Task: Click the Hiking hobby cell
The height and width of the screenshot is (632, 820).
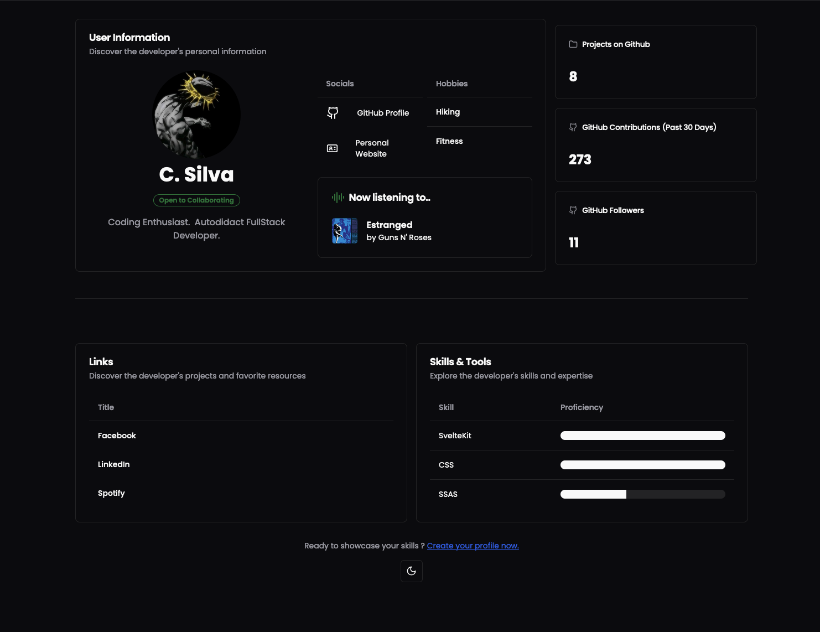Action: [480, 112]
